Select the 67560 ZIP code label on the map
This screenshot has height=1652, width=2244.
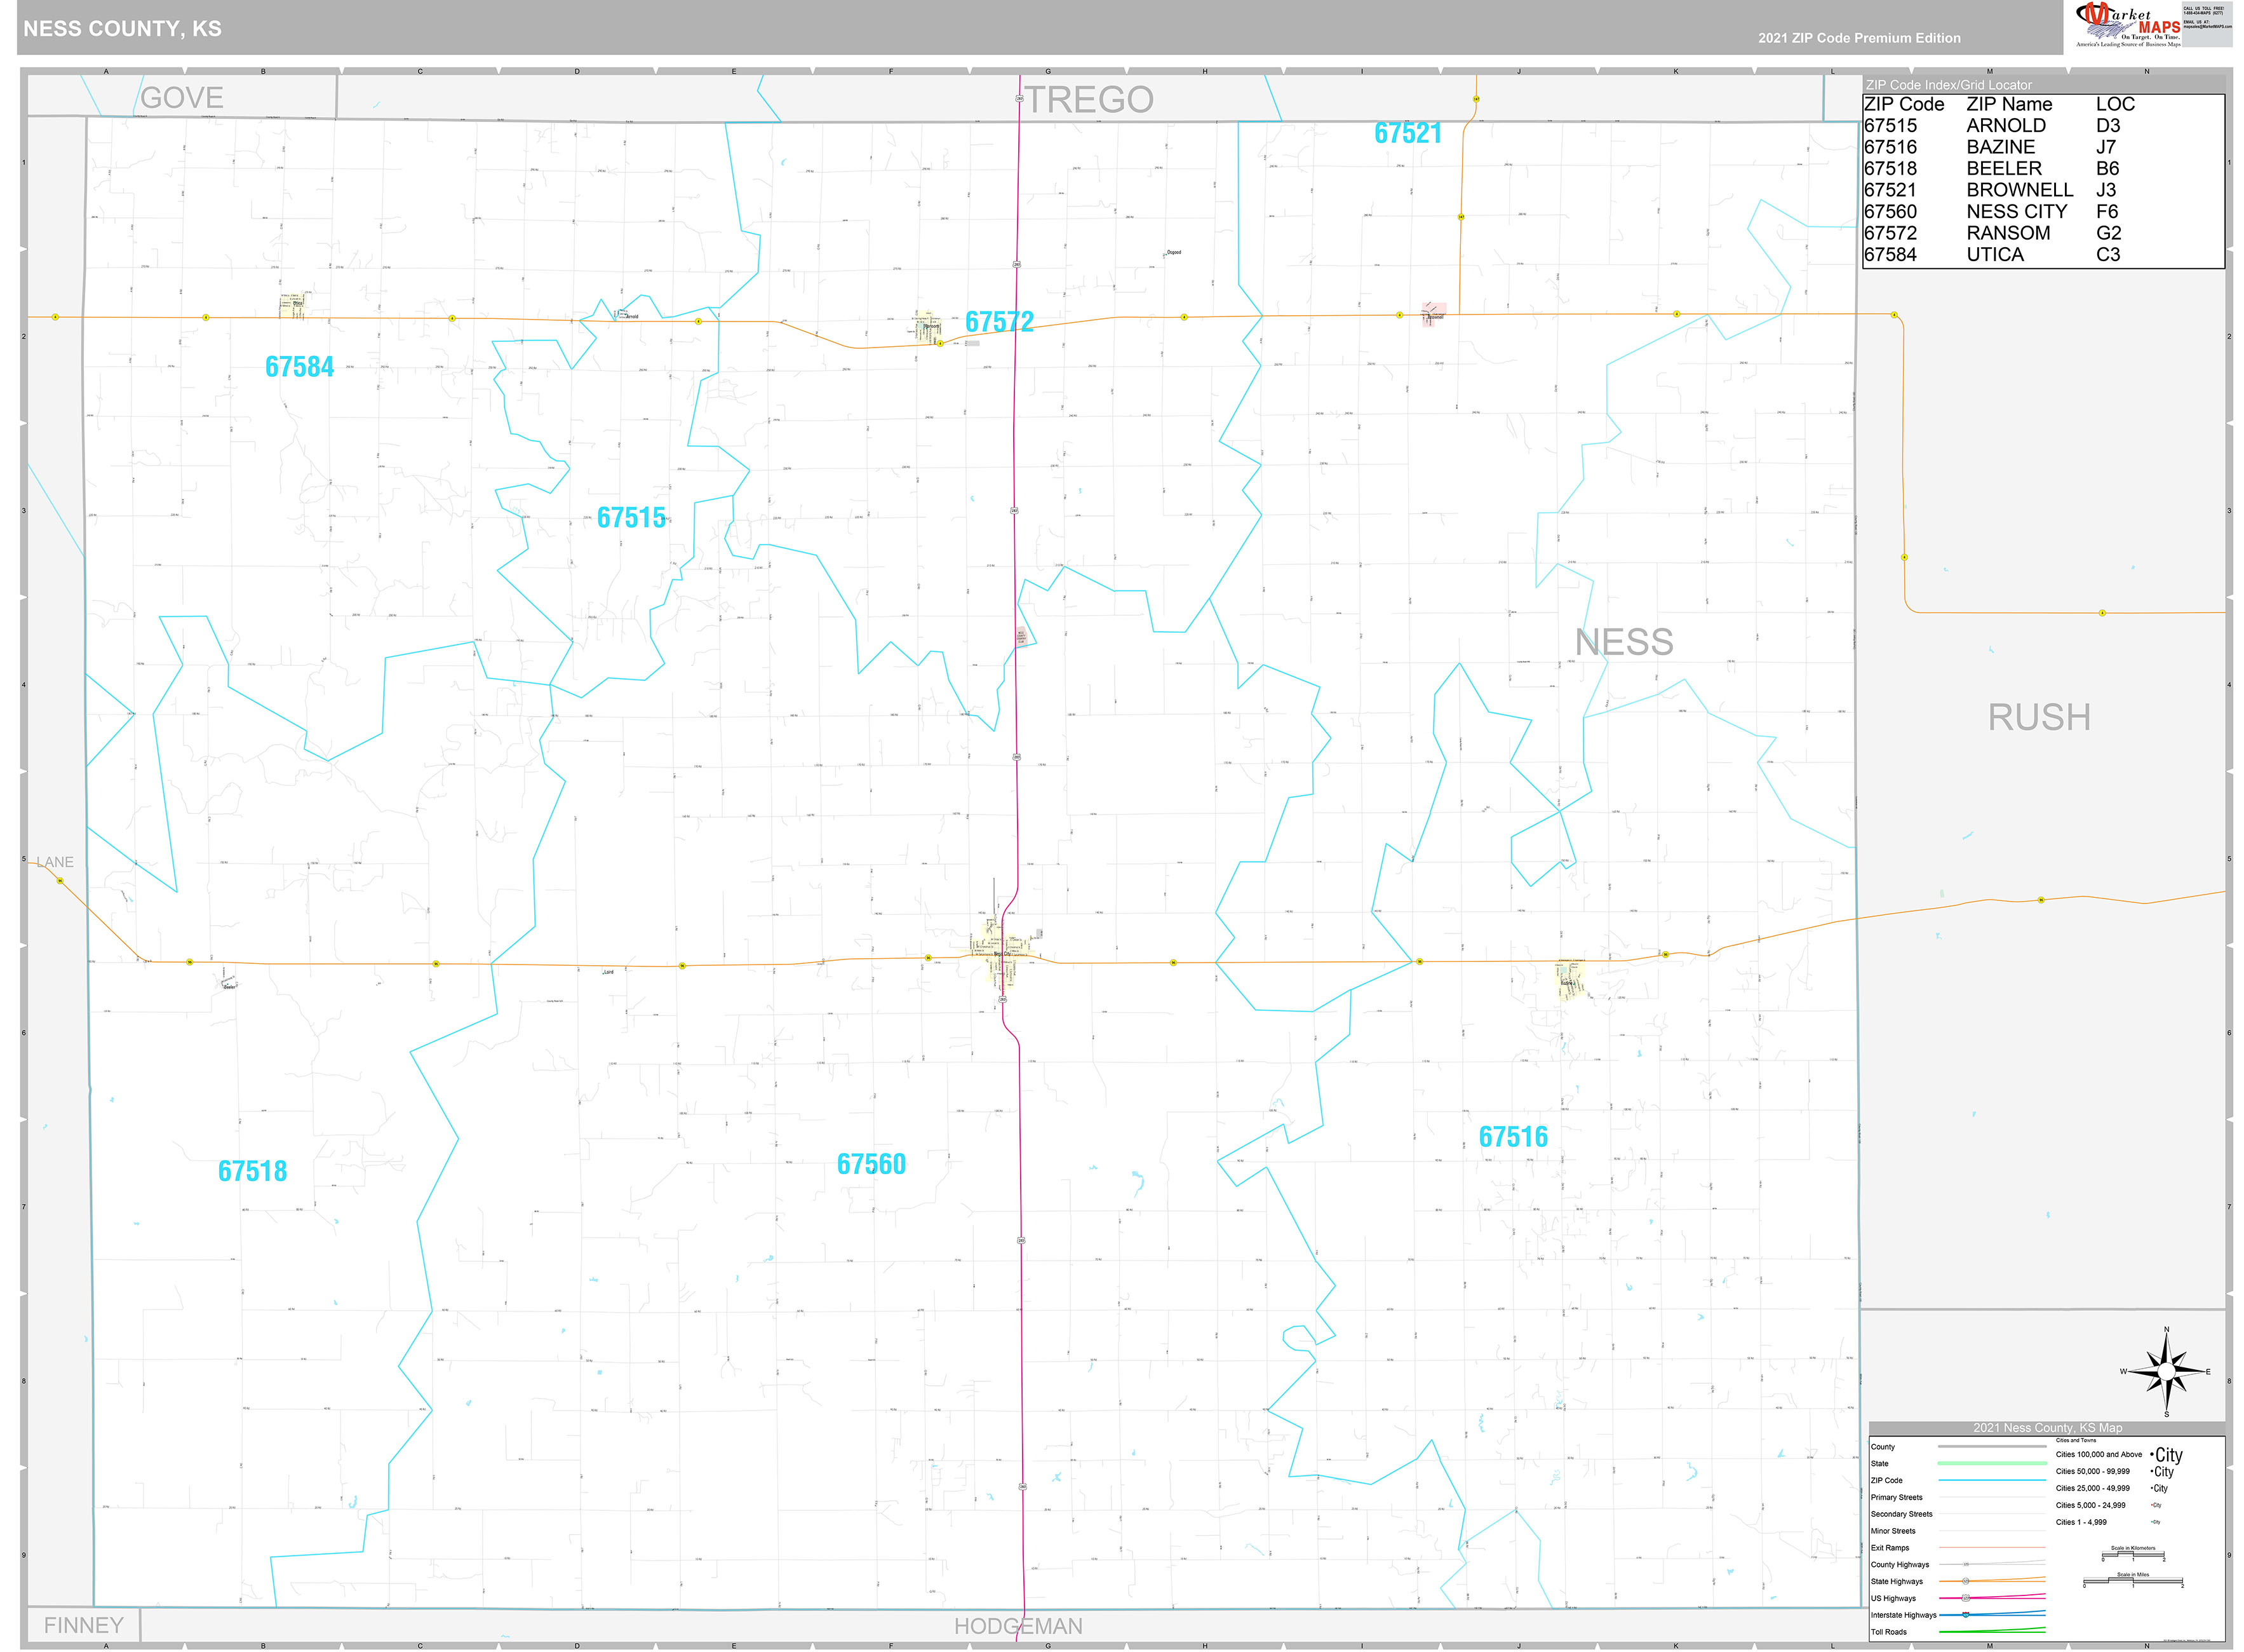click(x=871, y=1163)
